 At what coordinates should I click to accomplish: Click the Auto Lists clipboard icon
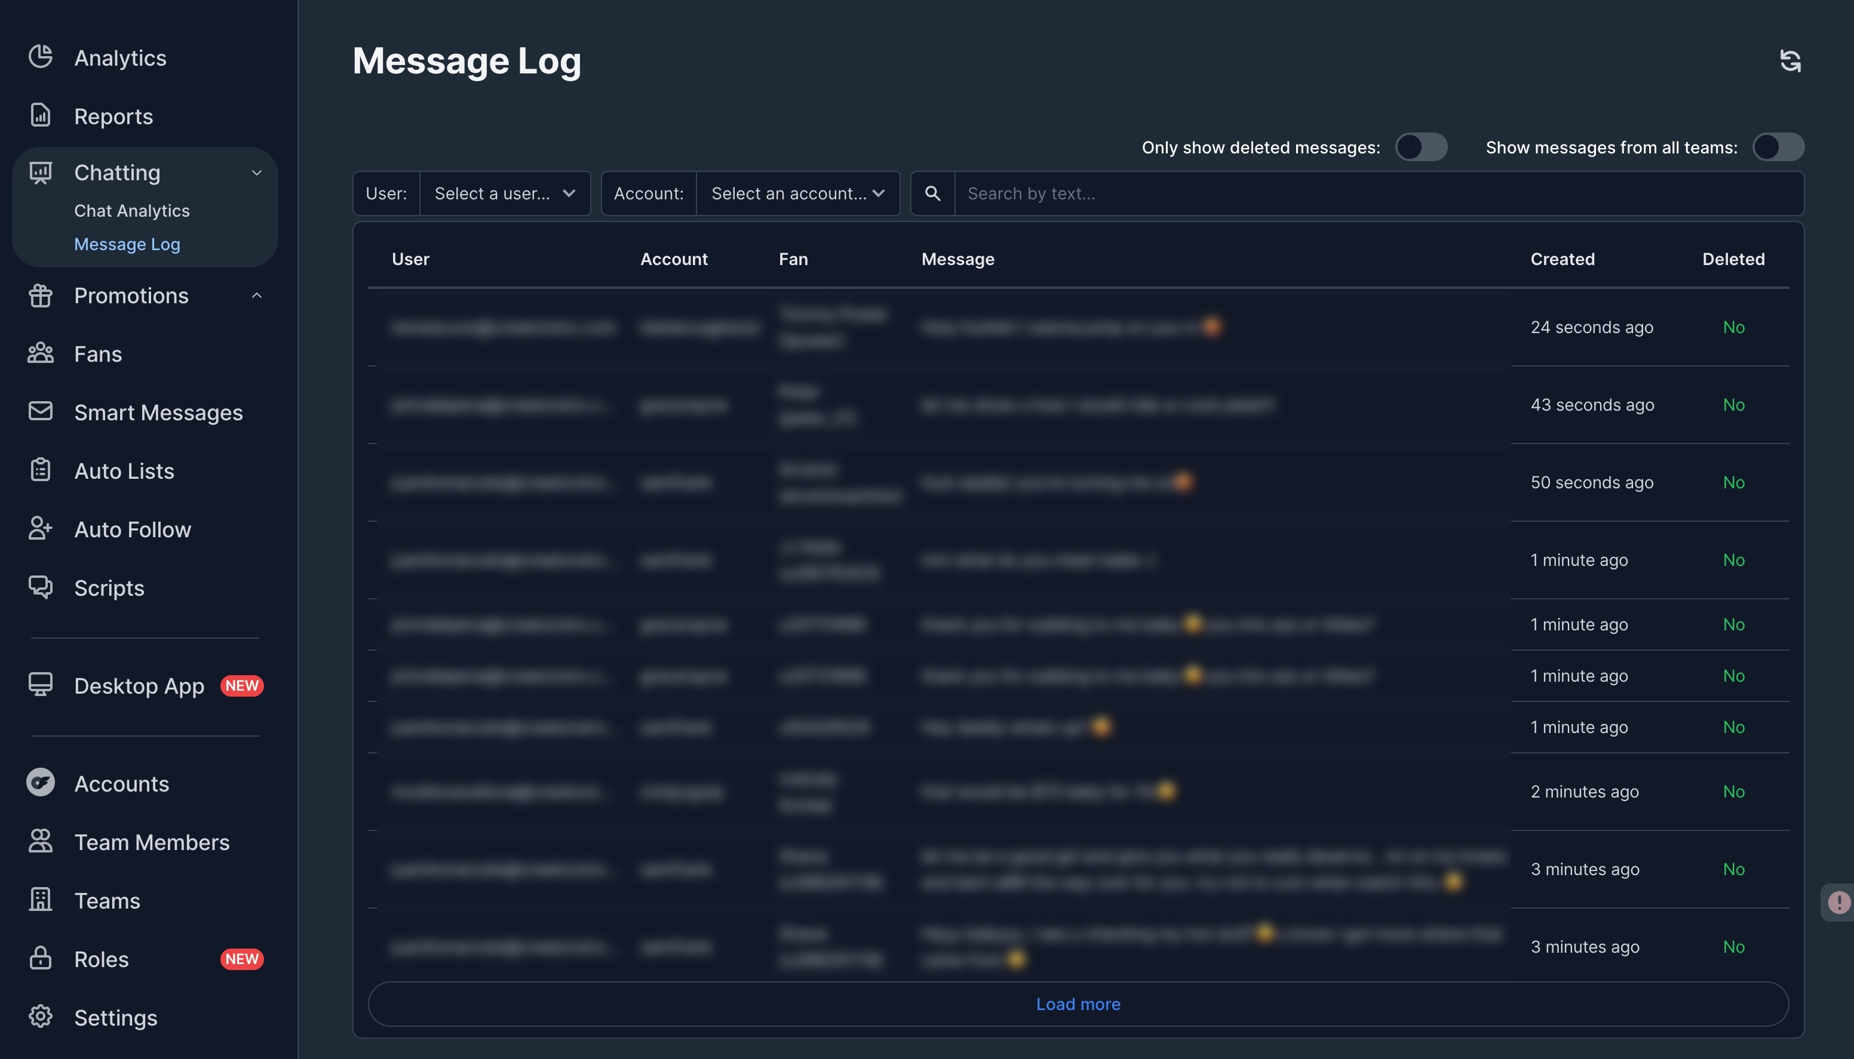click(41, 470)
